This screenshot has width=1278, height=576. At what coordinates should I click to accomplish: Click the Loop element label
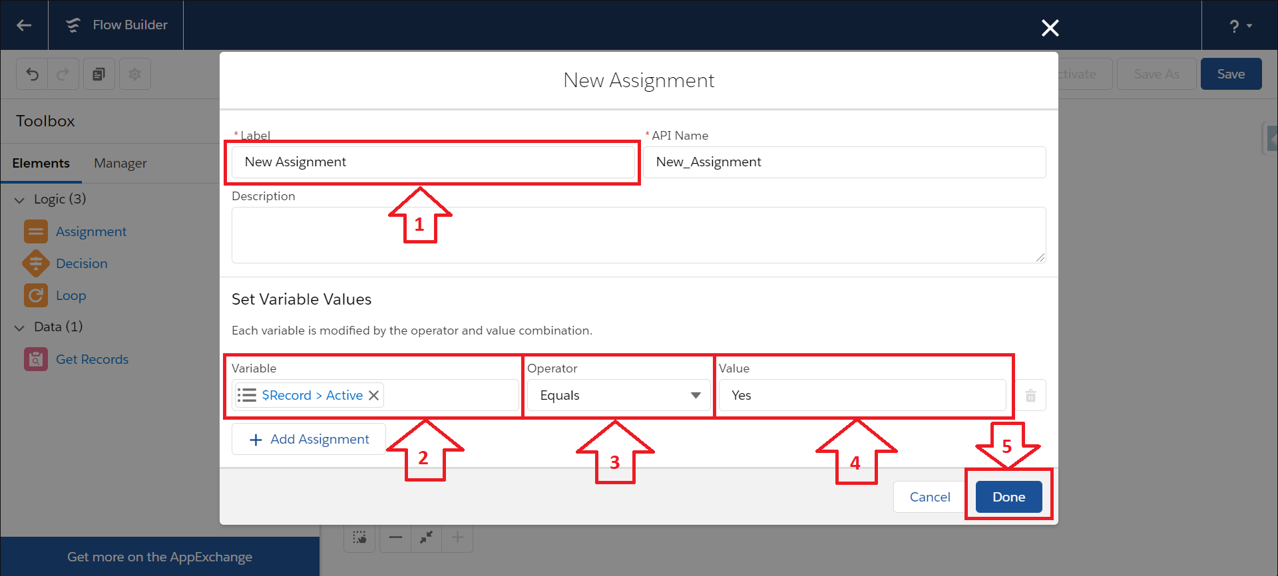click(71, 295)
